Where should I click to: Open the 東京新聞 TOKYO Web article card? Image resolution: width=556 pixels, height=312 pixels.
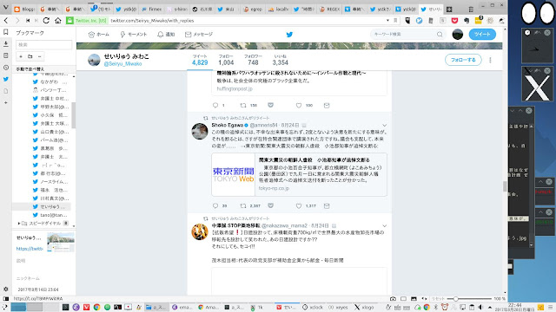[299, 175]
